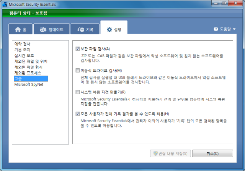Uncheck 모든 사용자가 전체 기록 결과 허용(H)
245x171 pixels.
77,114
